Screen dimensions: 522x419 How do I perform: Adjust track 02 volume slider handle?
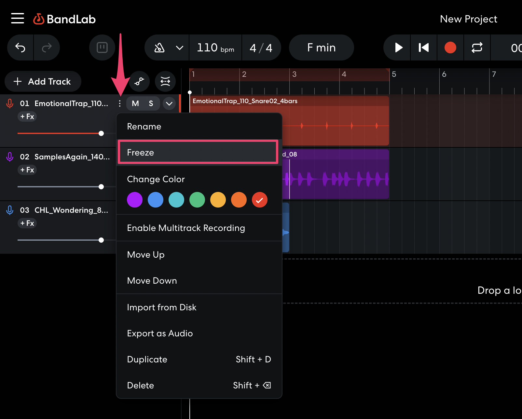[x=101, y=187]
